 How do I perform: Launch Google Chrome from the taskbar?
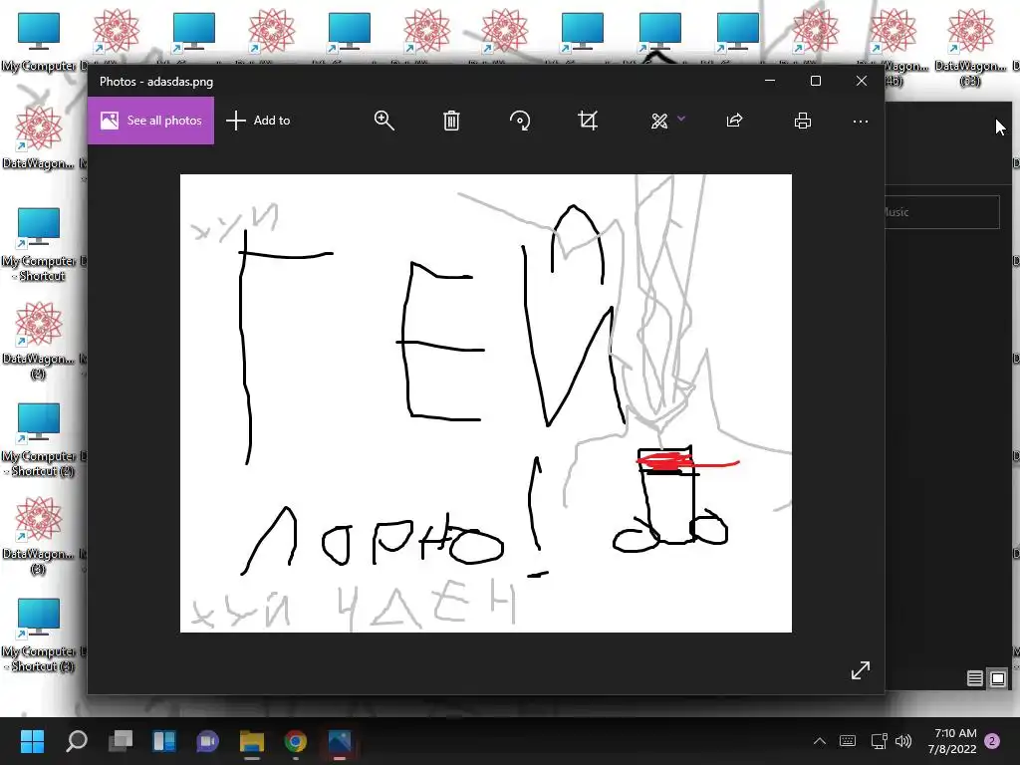tap(295, 741)
